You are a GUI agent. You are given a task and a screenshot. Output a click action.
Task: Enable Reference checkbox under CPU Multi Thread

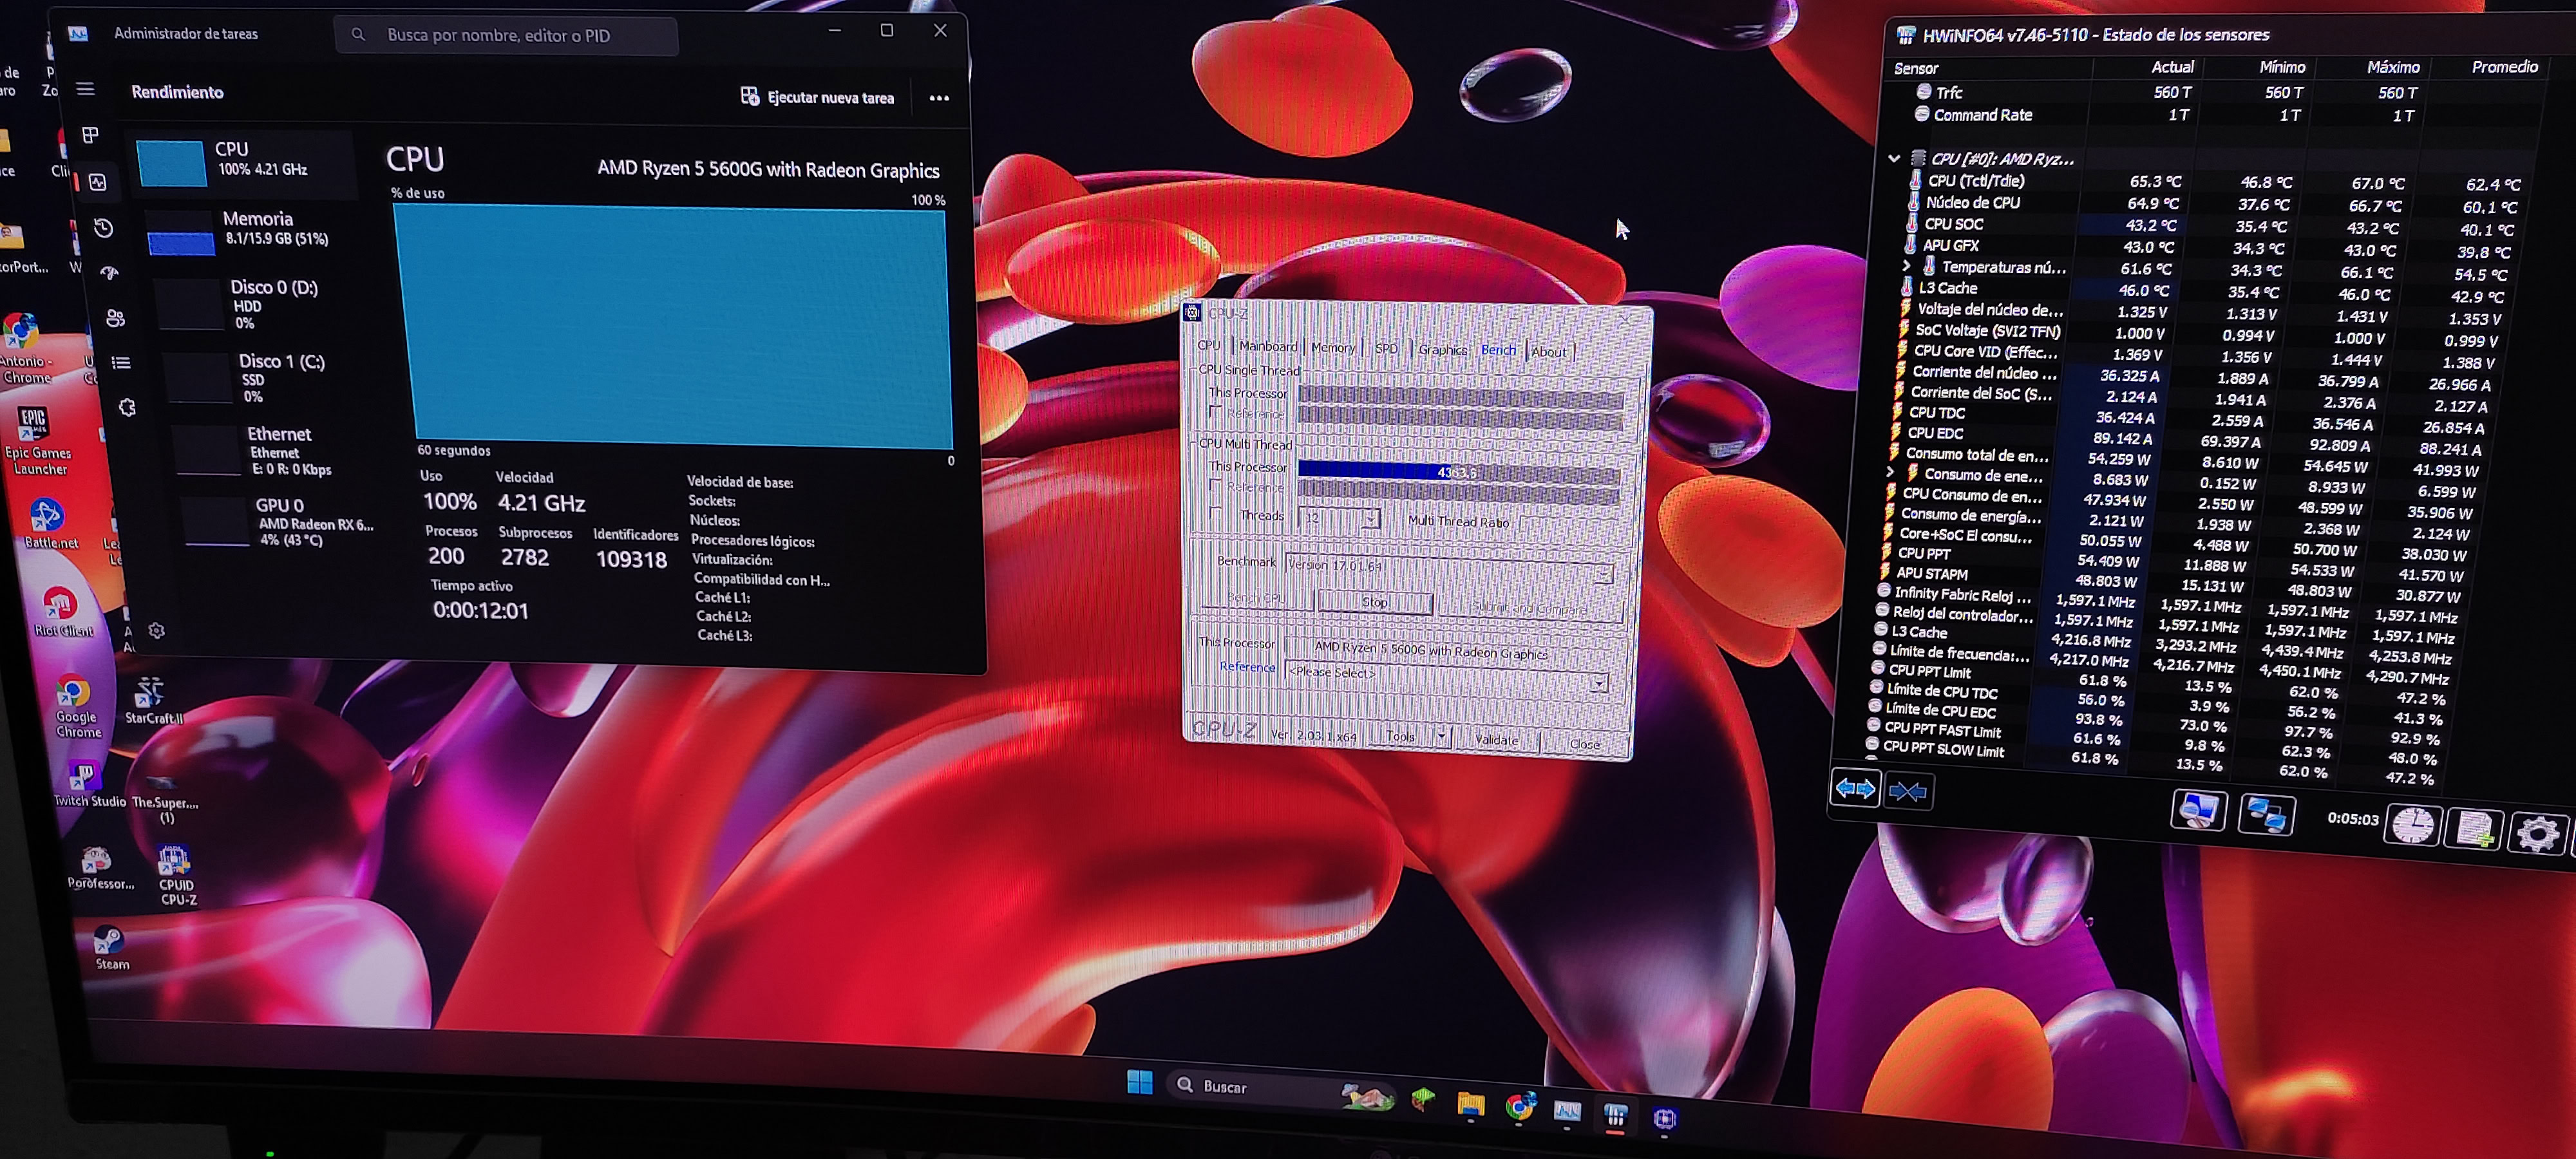pyautogui.click(x=1216, y=486)
